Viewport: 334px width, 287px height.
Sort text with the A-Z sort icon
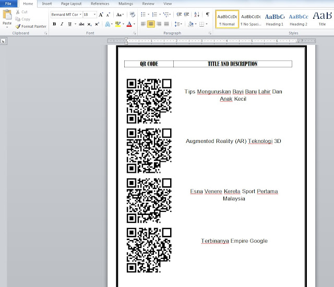(x=197, y=15)
